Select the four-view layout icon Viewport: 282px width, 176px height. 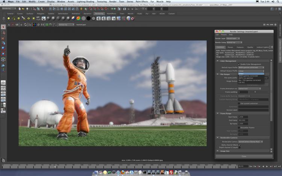[3, 88]
